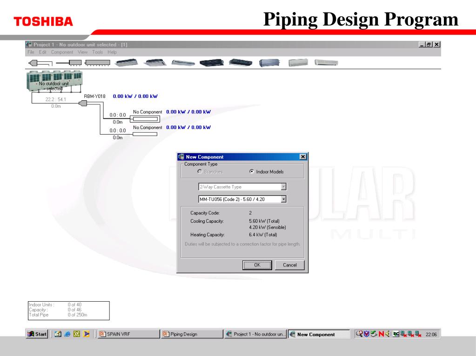Open the File menu

31,52
